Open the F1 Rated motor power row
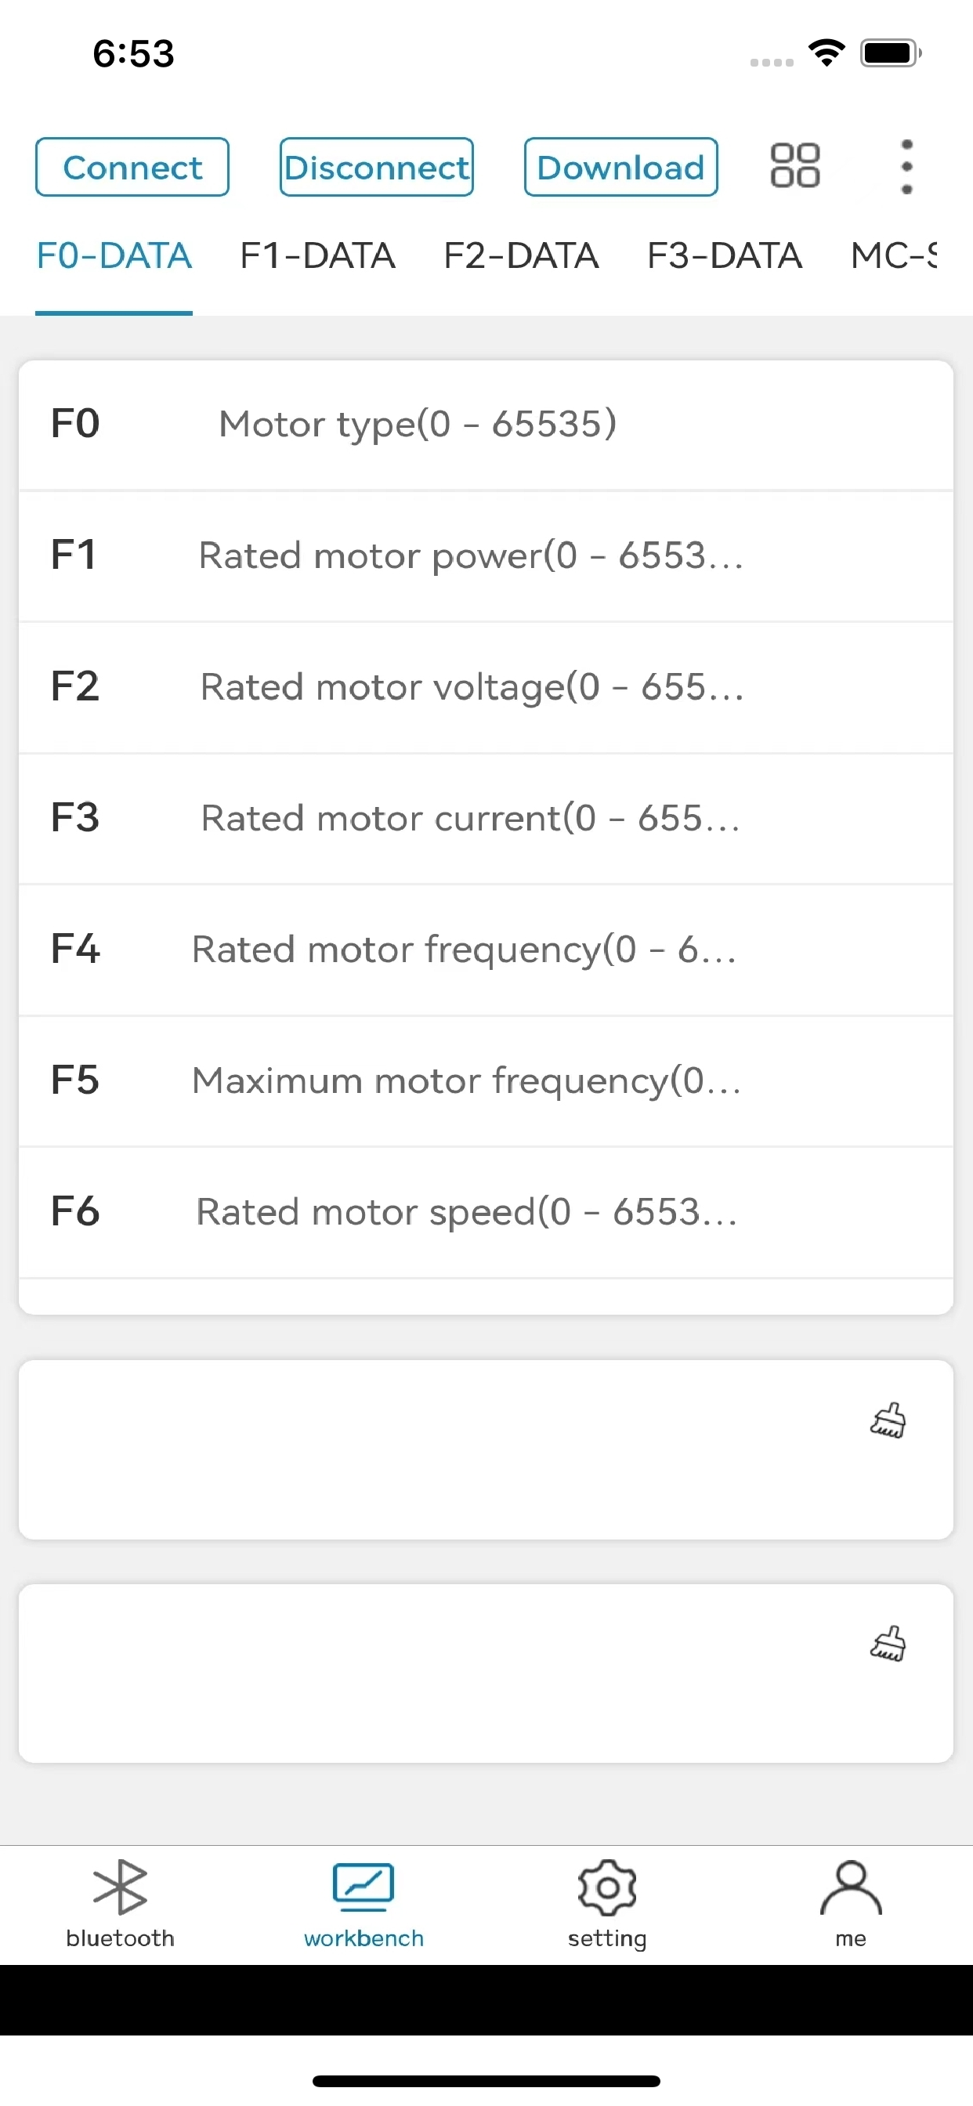 [x=486, y=556]
